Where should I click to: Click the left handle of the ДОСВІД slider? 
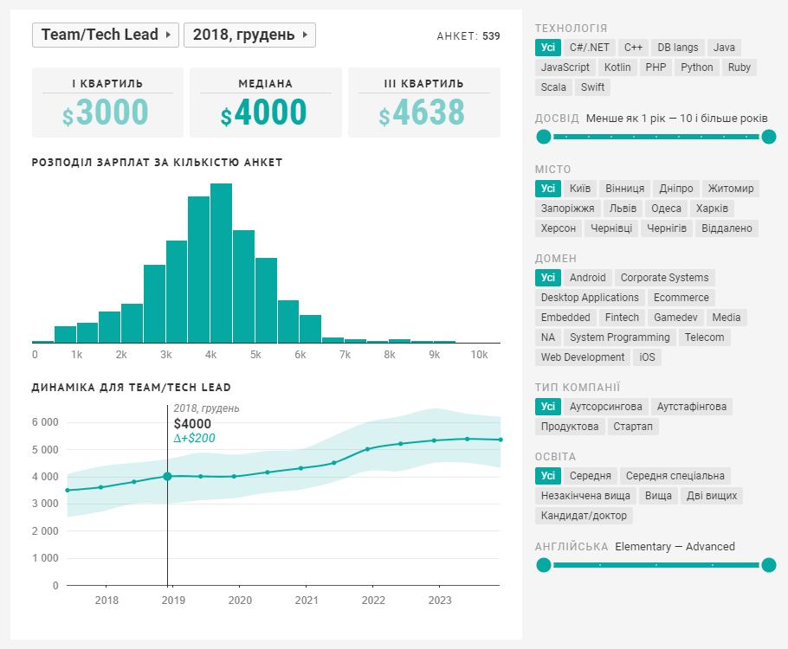pyautogui.click(x=543, y=136)
